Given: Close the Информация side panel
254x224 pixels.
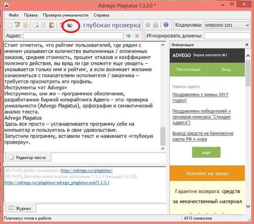Looking at the screenshot, I should tap(247, 45).
